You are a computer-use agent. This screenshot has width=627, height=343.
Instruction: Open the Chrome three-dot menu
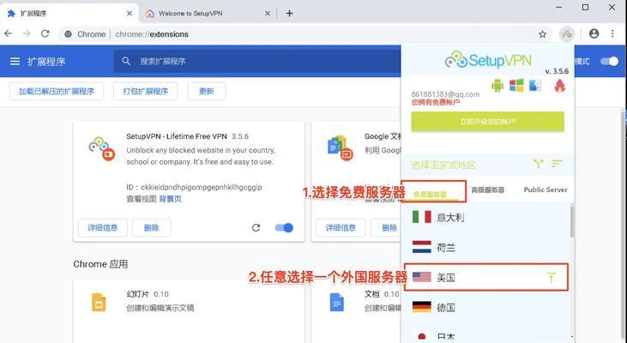point(612,34)
